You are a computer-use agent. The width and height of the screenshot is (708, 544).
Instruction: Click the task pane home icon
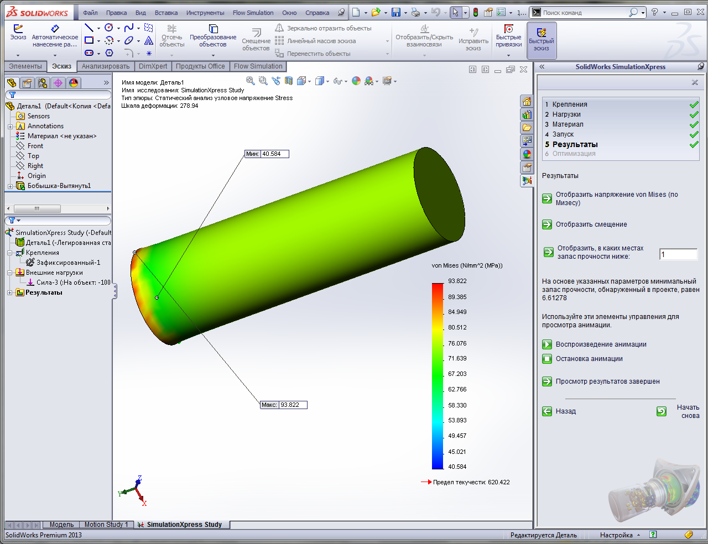527,102
